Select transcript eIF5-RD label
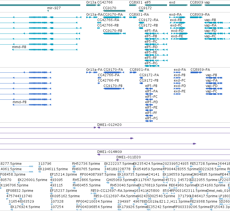 tap(151, 47)
